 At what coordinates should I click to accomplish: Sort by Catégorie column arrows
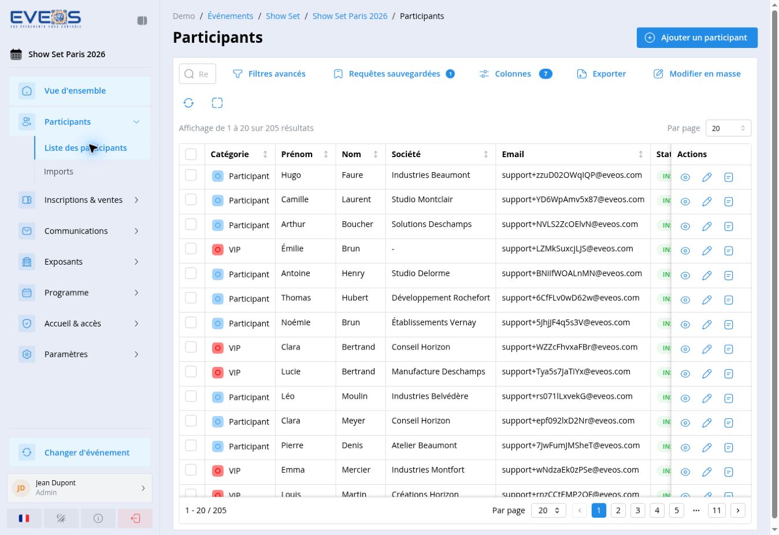[265, 154]
